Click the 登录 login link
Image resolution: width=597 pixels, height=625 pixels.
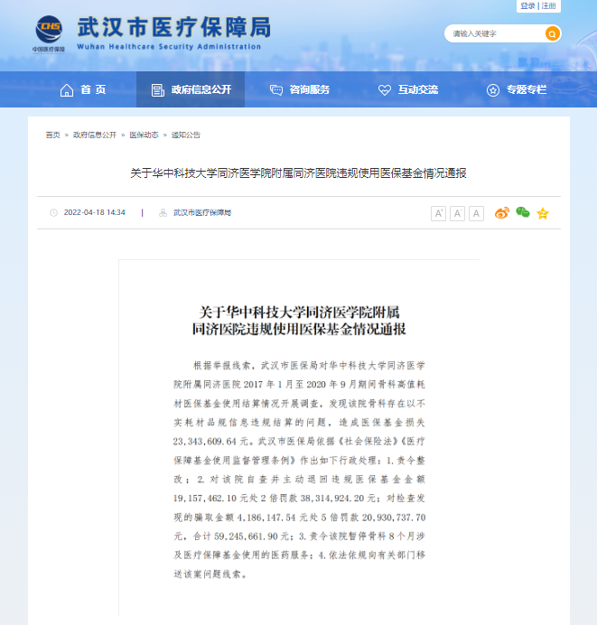(x=527, y=6)
